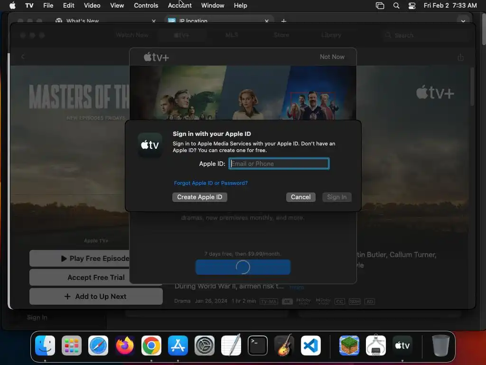Open Firefox from the Dock

[125, 346]
